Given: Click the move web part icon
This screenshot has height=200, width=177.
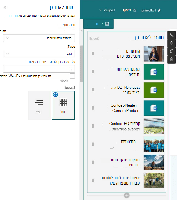Looking at the screenshot, I should pyautogui.click(x=172, y=43).
